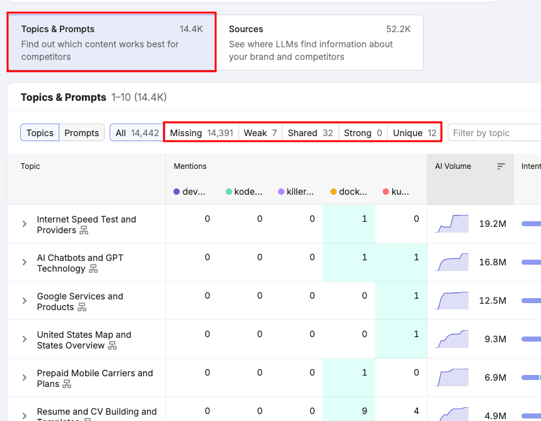Open the Resume and CV Building topic
Viewport: 541px width, 421px height.
click(x=97, y=414)
